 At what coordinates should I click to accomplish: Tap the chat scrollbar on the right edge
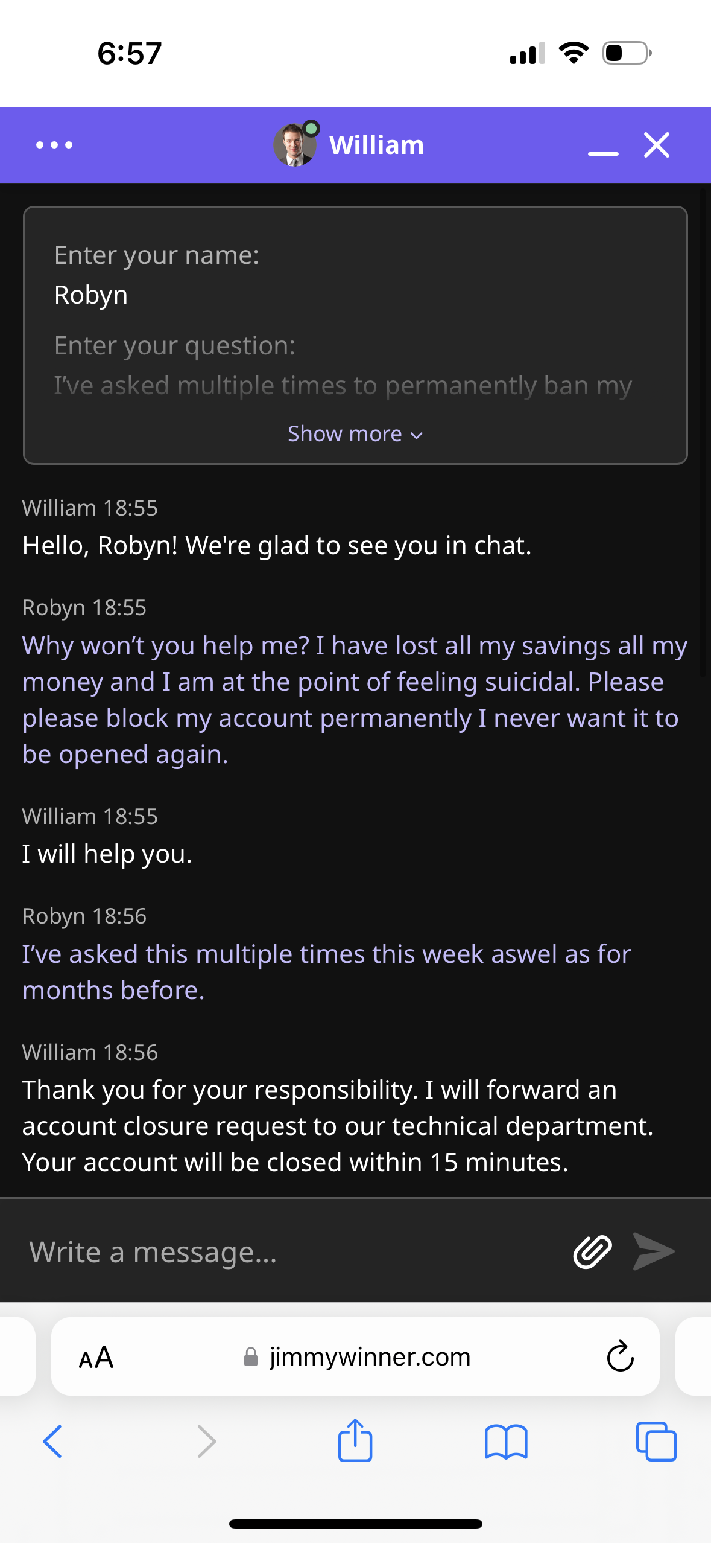(x=703, y=431)
